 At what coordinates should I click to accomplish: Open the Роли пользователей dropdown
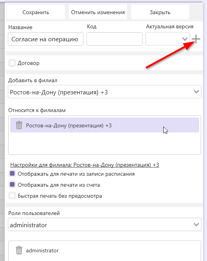pyautogui.click(x=105, y=224)
